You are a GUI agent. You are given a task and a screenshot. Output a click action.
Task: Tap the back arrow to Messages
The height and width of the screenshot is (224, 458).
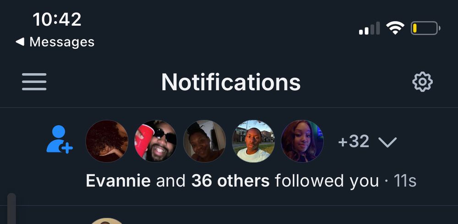point(20,42)
